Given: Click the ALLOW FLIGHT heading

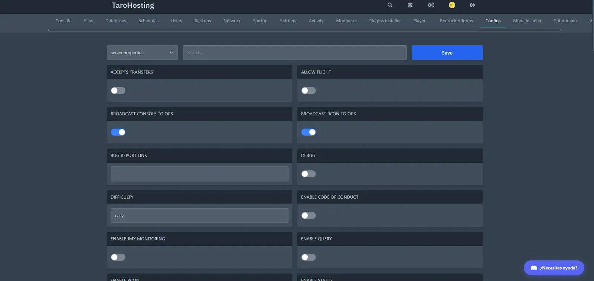Looking at the screenshot, I should click(316, 72).
